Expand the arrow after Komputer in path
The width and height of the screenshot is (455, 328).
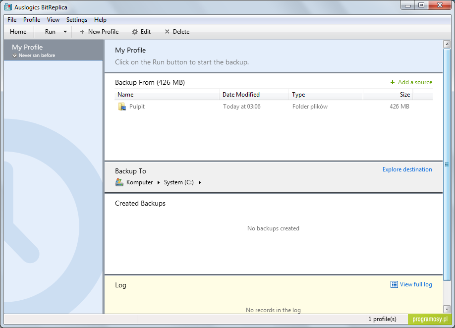(x=159, y=182)
